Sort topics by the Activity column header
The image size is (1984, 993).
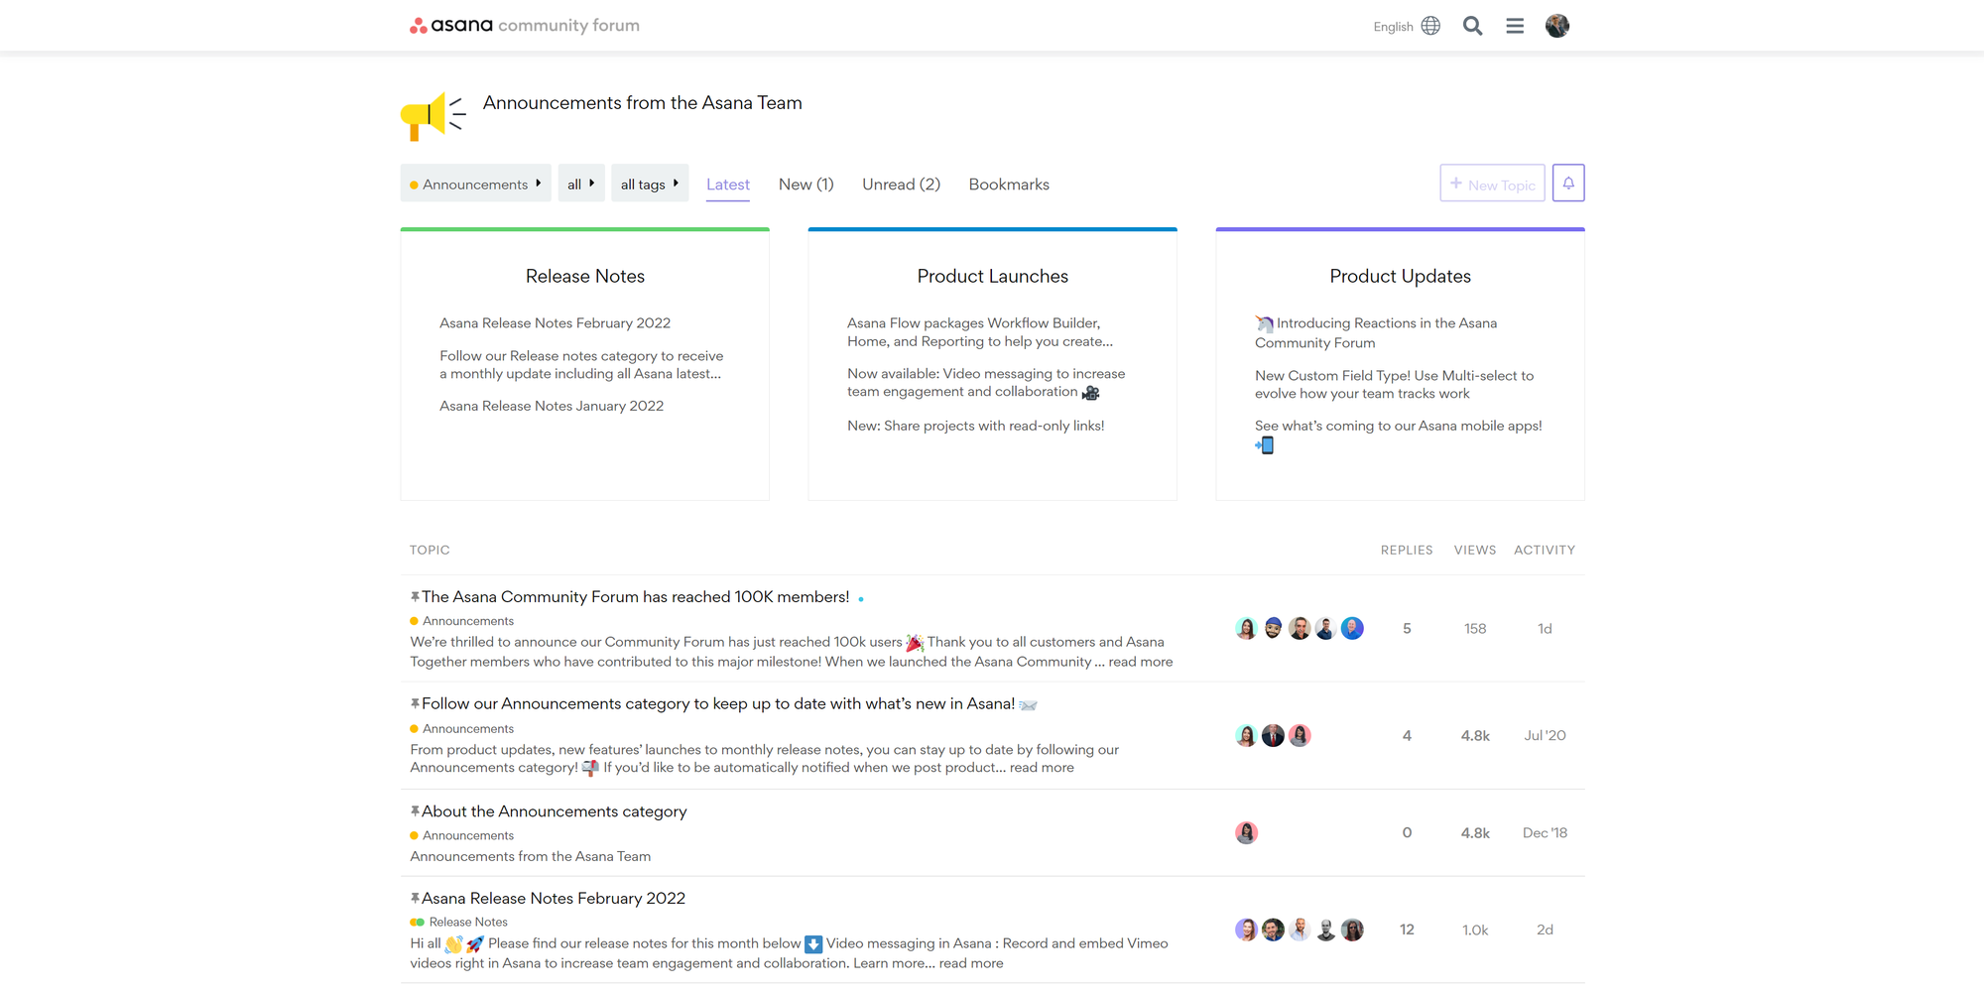pos(1545,550)
